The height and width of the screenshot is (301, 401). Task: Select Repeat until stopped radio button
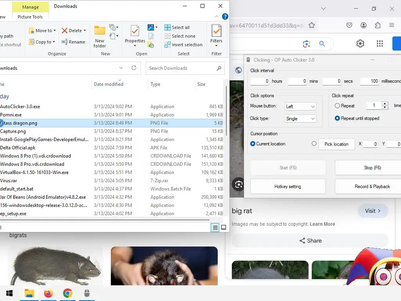(337, 118)
